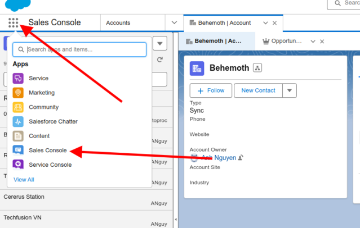Click the View All link
This screenshot has height=228, width=360.
(24, 180)
